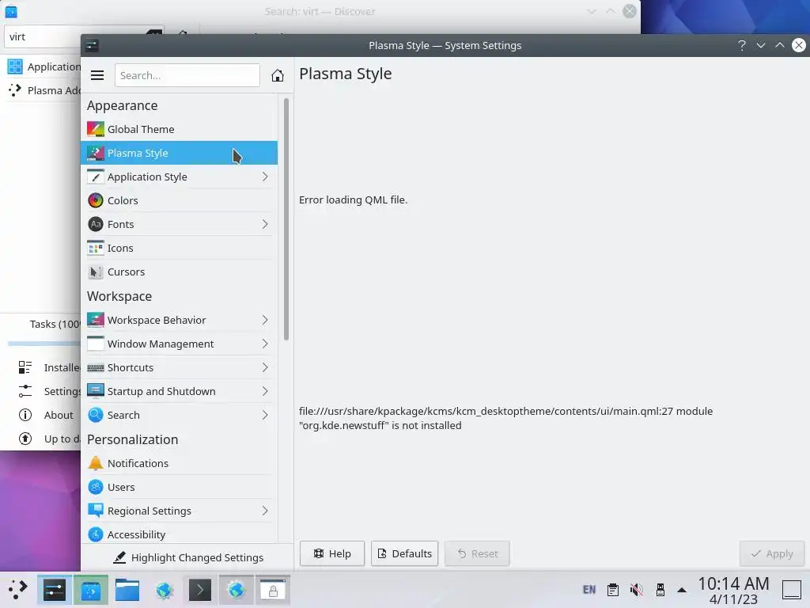The height and width of the screenshot is (608, 810).
Task: Click the Tasks progress bar in Discover
Action: pyautogui.click(x=44, y=344)
